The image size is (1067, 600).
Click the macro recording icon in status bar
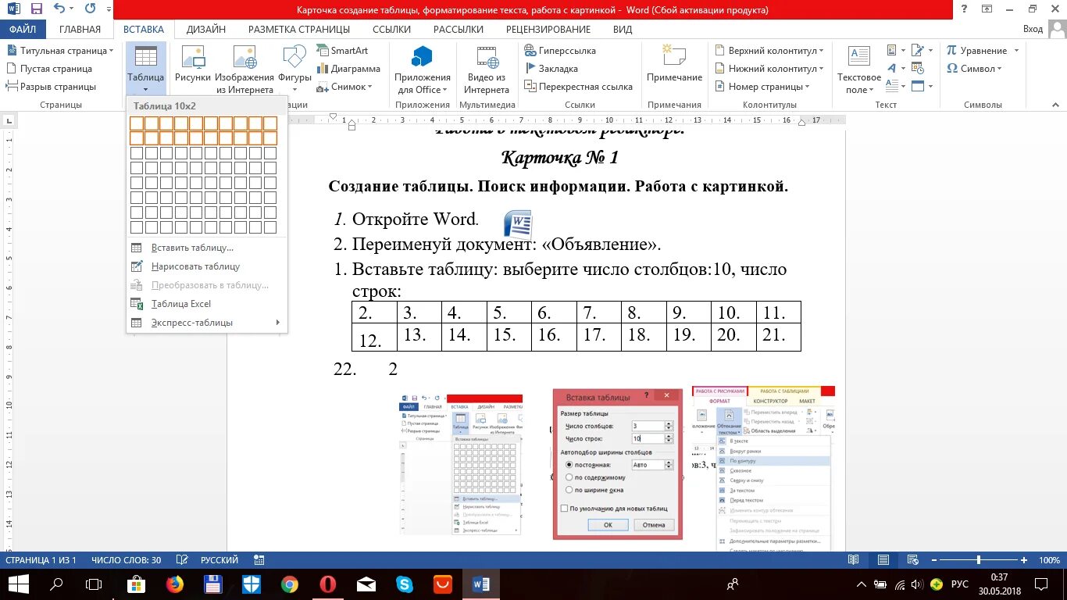point(259,560)
